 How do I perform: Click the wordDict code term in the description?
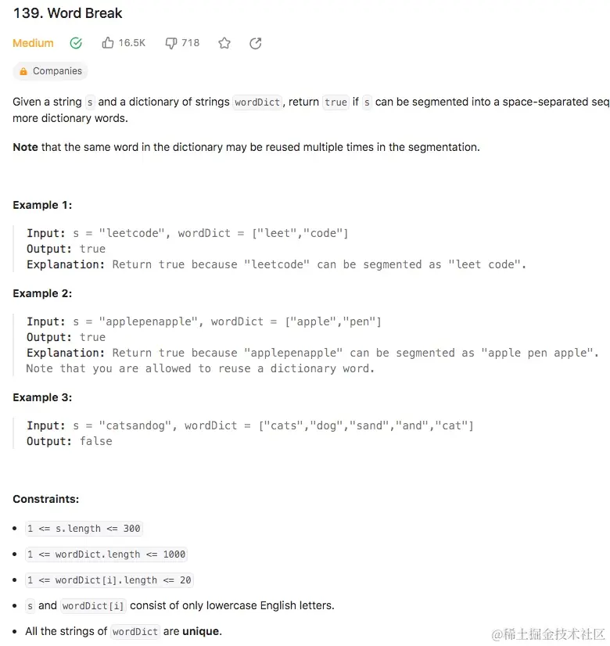click(257, 102)
